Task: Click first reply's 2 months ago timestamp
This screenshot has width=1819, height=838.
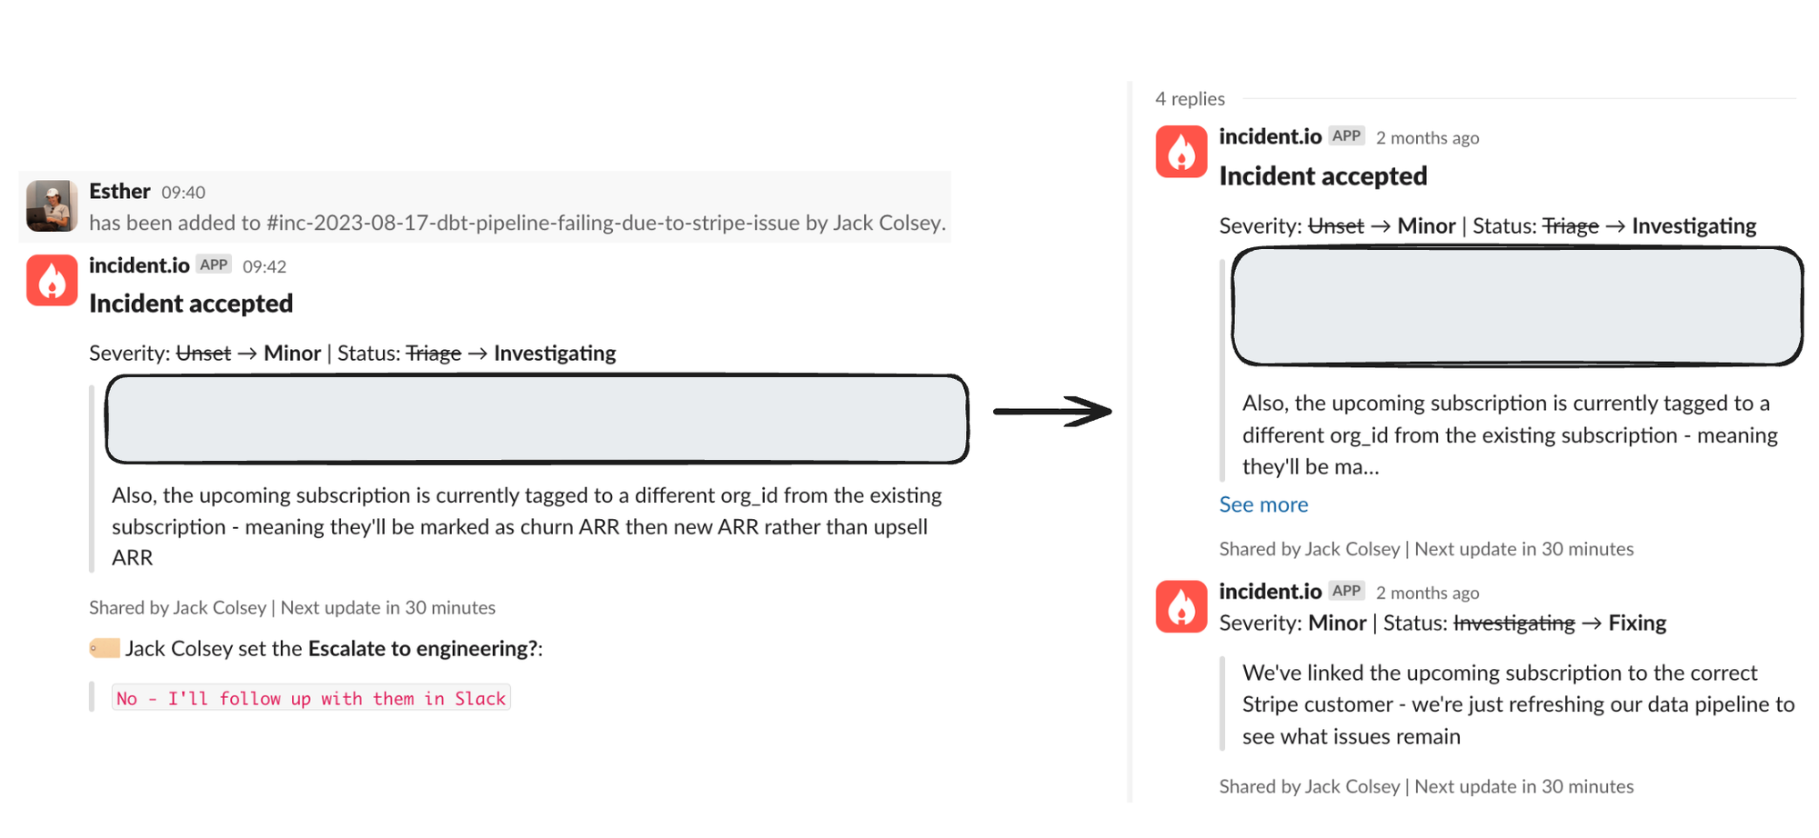Action: [1427, 138]
